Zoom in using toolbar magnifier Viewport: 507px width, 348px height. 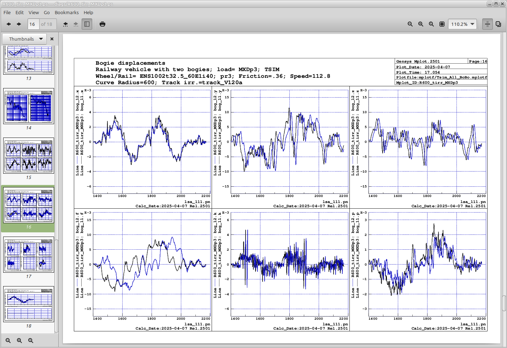coord(421,24)
